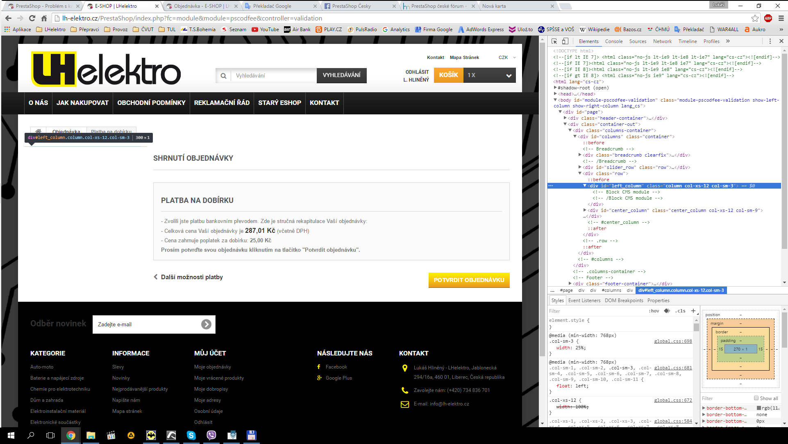Click the POTVRDIT OBJEDNÁVKU button
The height and width of the screenshot is (444, 788).
tap(469, 280)
